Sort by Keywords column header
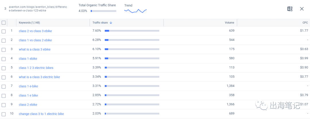The width and height of the screenshot is (310, 119). (x=30, y=23)
